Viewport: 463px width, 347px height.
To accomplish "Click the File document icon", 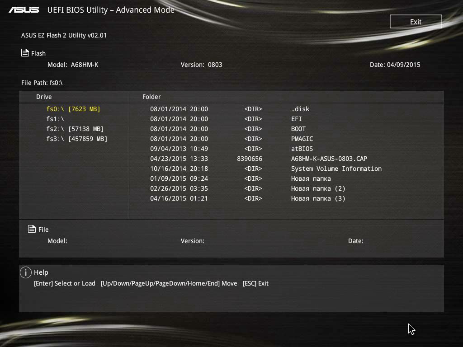I will (x=32, y=229).
